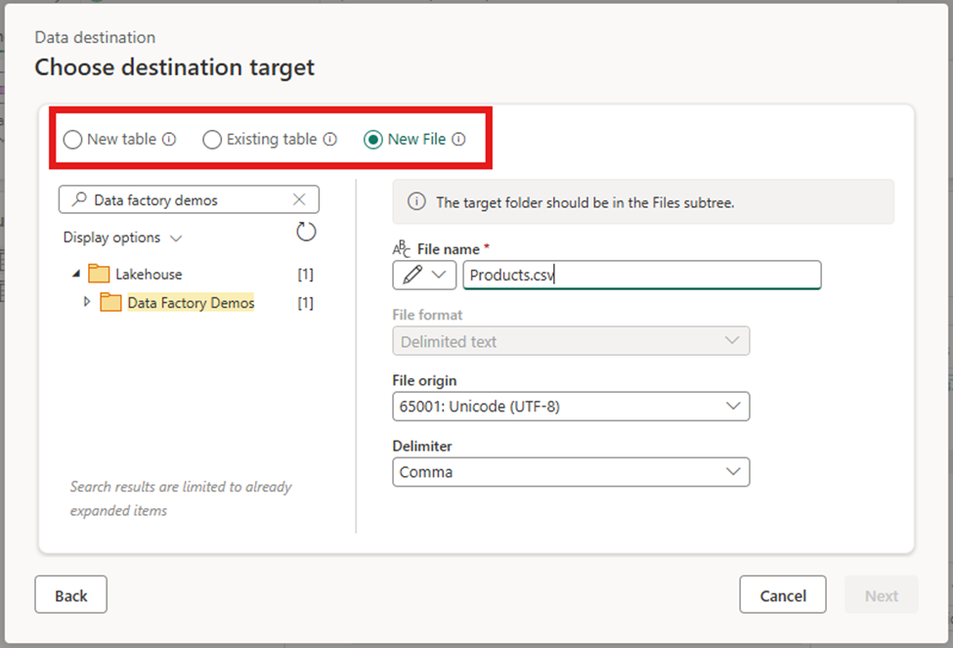Select the New File radio button
The height and width of the screenshot is (648, 953).
[x=373, y=140]
